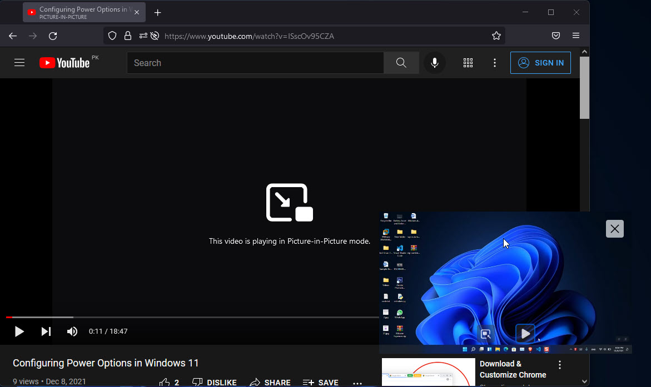The width and height of the screenshot is (651, 387).
Task: Mute the video with speaker icon
Action: pos(72,331)
